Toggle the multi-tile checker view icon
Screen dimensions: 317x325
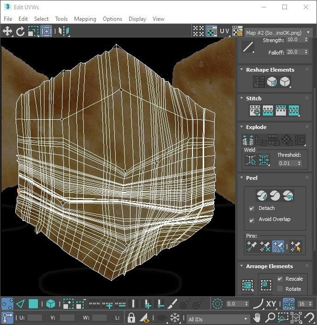pyautogui.click(x=199, y=31)
